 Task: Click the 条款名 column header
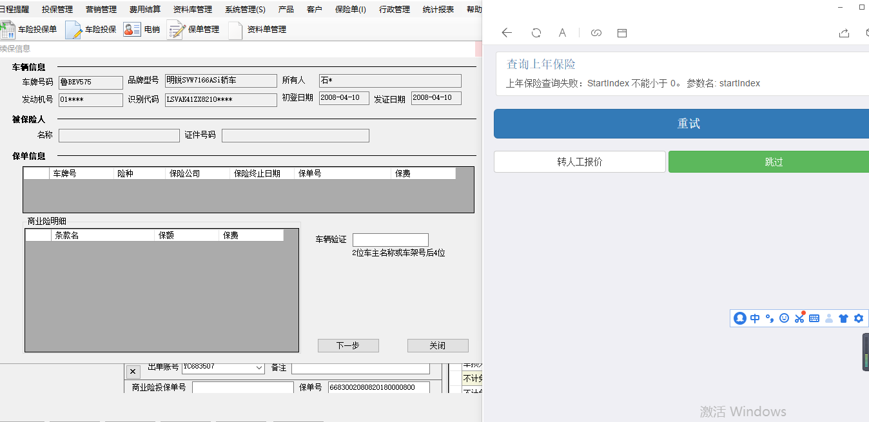[103, 235]
